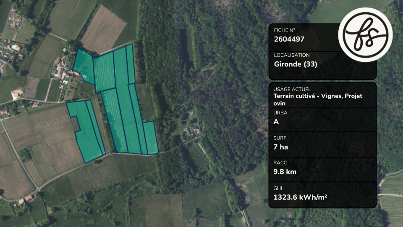Click the SURF label
Screen dimensions: 403x227
point(280,138)
